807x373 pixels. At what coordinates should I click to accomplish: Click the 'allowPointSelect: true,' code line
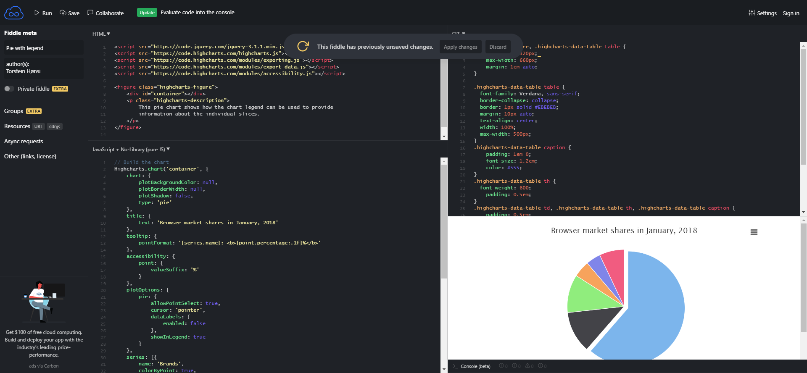pyautogui.click(x=185, y=303)
